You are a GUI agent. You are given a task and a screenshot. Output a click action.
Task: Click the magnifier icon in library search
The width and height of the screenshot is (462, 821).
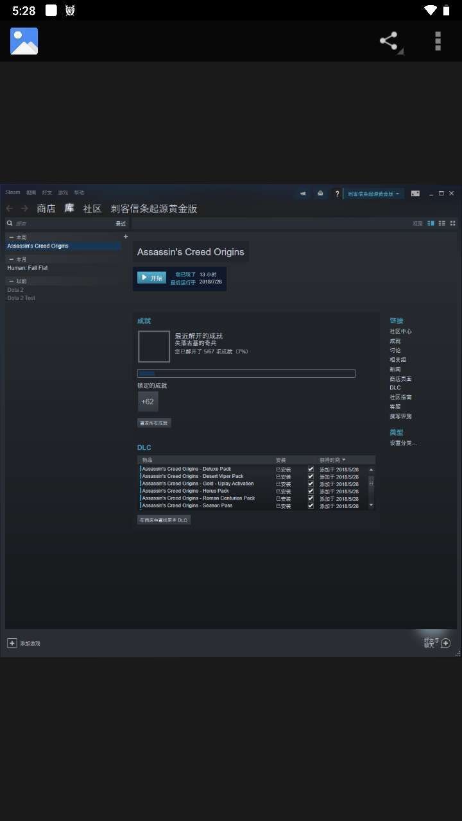[10, 223]
